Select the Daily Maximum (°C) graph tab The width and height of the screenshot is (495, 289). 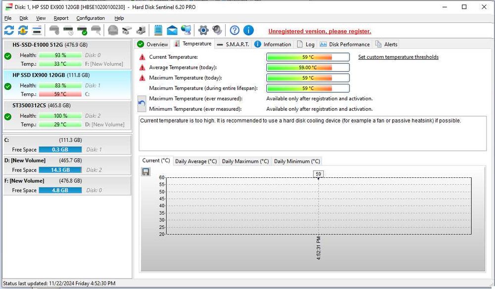point(246,162)
